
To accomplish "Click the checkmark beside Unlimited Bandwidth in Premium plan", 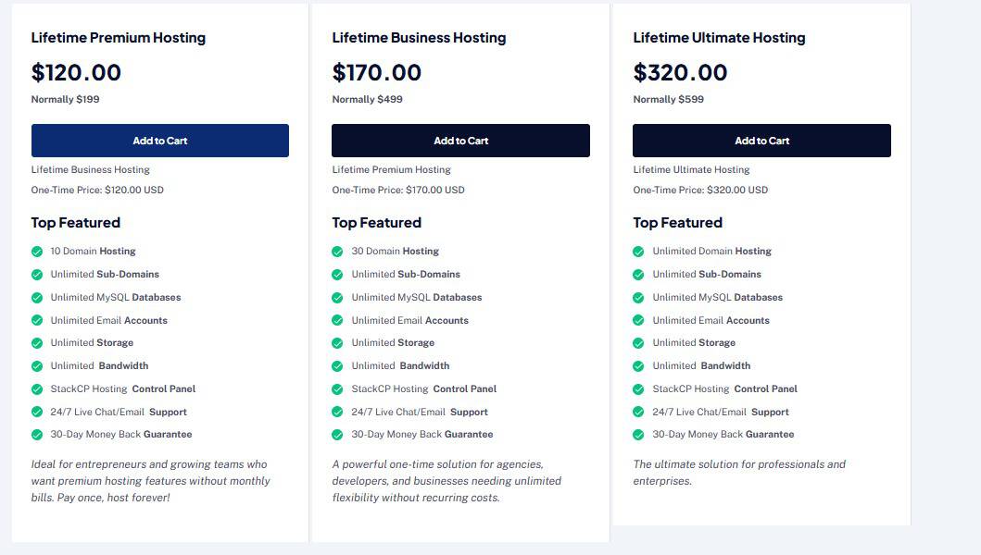I will [x=37, y=365].
